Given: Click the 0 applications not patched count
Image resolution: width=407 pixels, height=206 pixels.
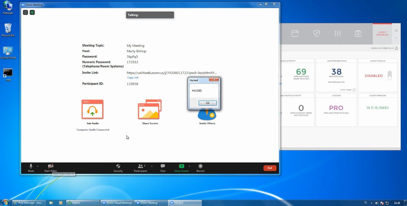Looking at the screenshot, I should (301, 108).
